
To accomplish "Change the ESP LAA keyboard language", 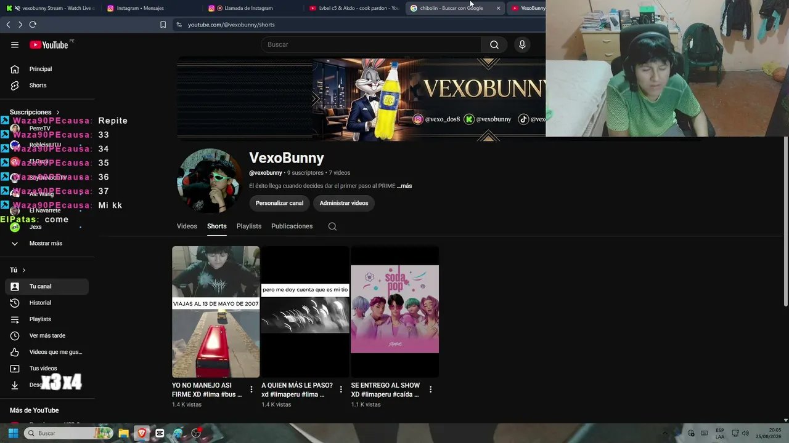I will pos(719,433).
